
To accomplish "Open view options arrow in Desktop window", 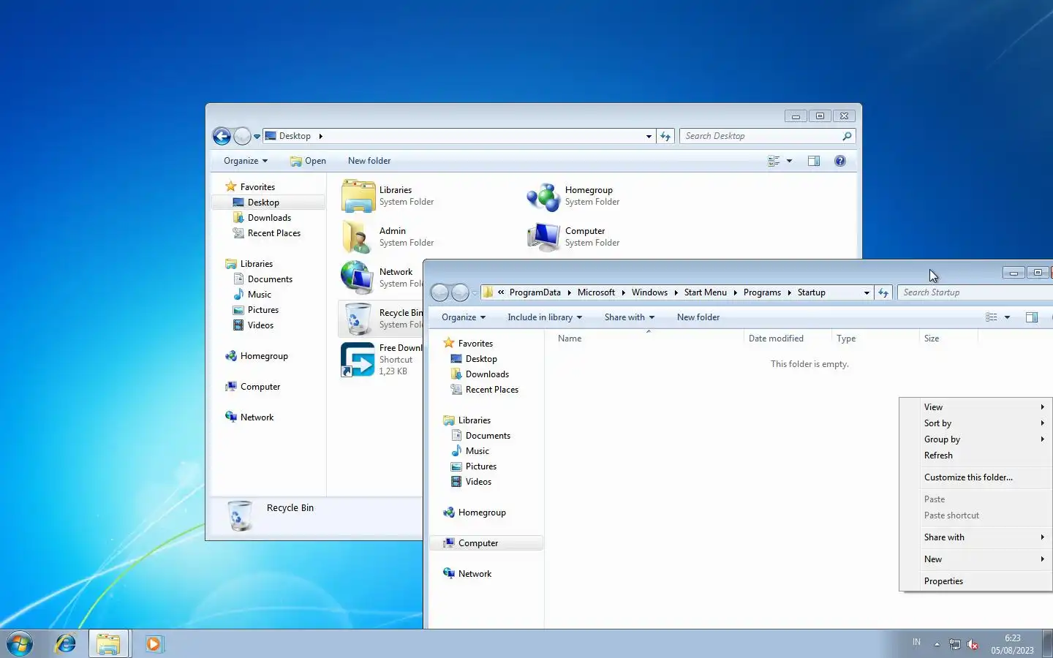I will point(789,161).
